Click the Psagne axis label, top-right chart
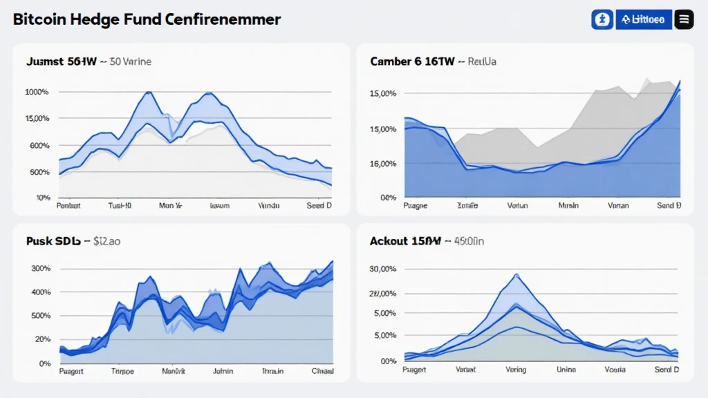This screenshot has width=708, height=398. tap(416, 205)
